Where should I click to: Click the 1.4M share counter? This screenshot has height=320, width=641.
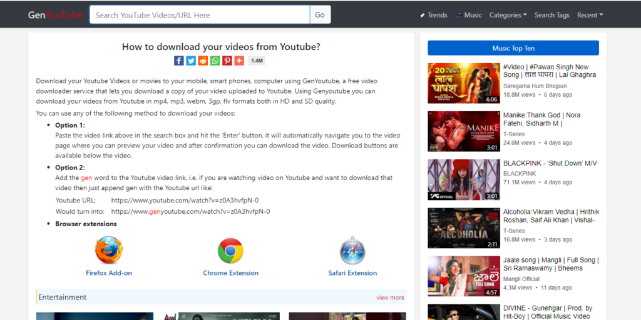pos(257,61)
